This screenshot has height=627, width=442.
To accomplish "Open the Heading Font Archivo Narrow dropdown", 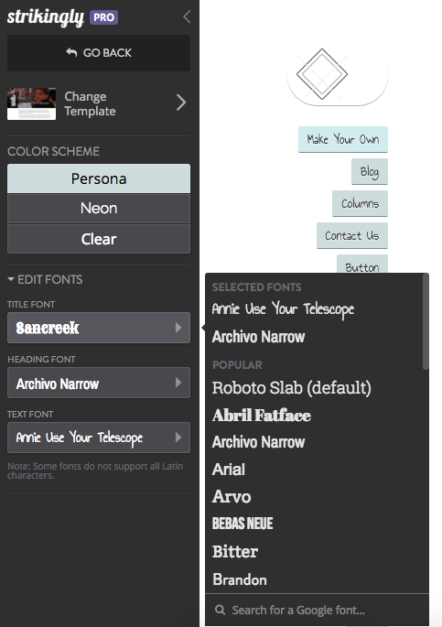I will pos(99,383).
